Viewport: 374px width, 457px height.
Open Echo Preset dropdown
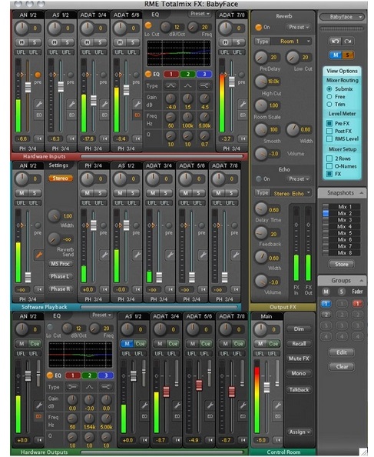click(299, 178)
